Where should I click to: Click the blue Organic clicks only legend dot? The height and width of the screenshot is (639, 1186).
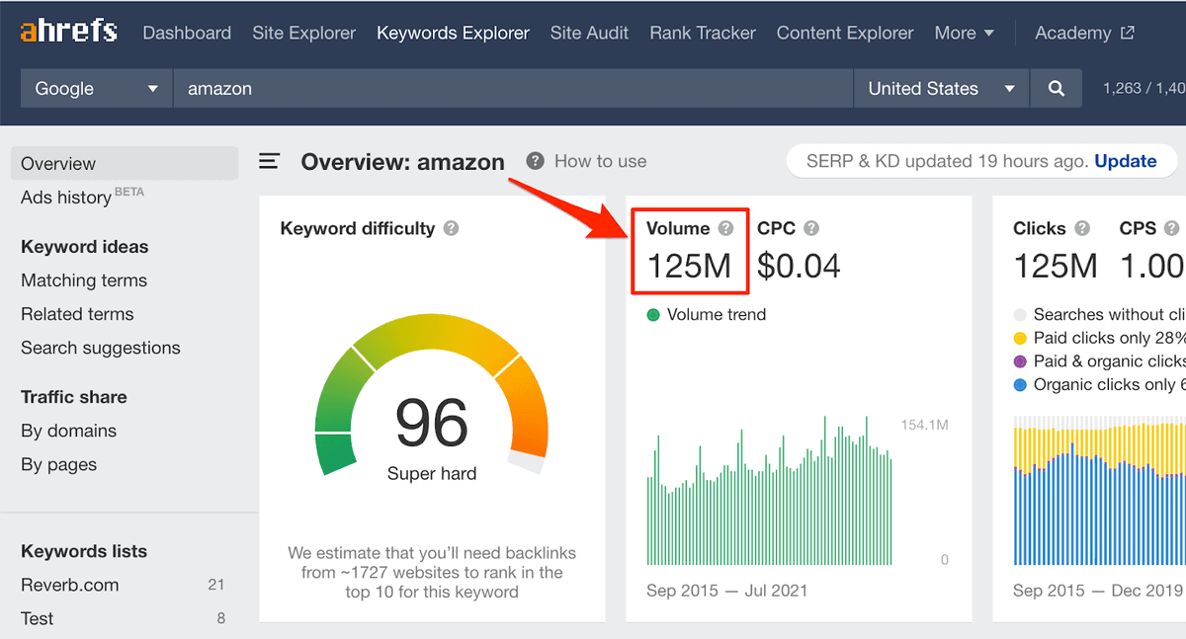1020,385
